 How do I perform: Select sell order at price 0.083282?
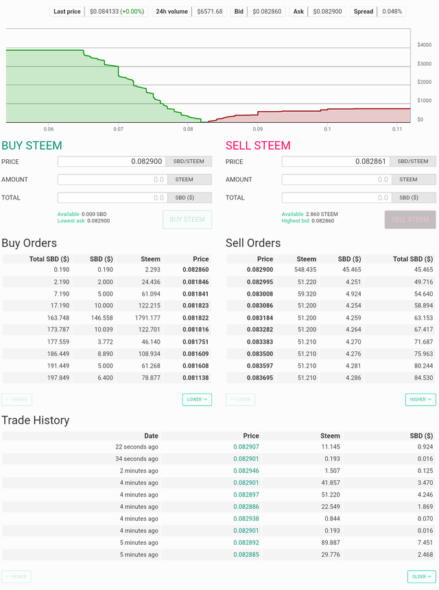[x=331, y=329]
